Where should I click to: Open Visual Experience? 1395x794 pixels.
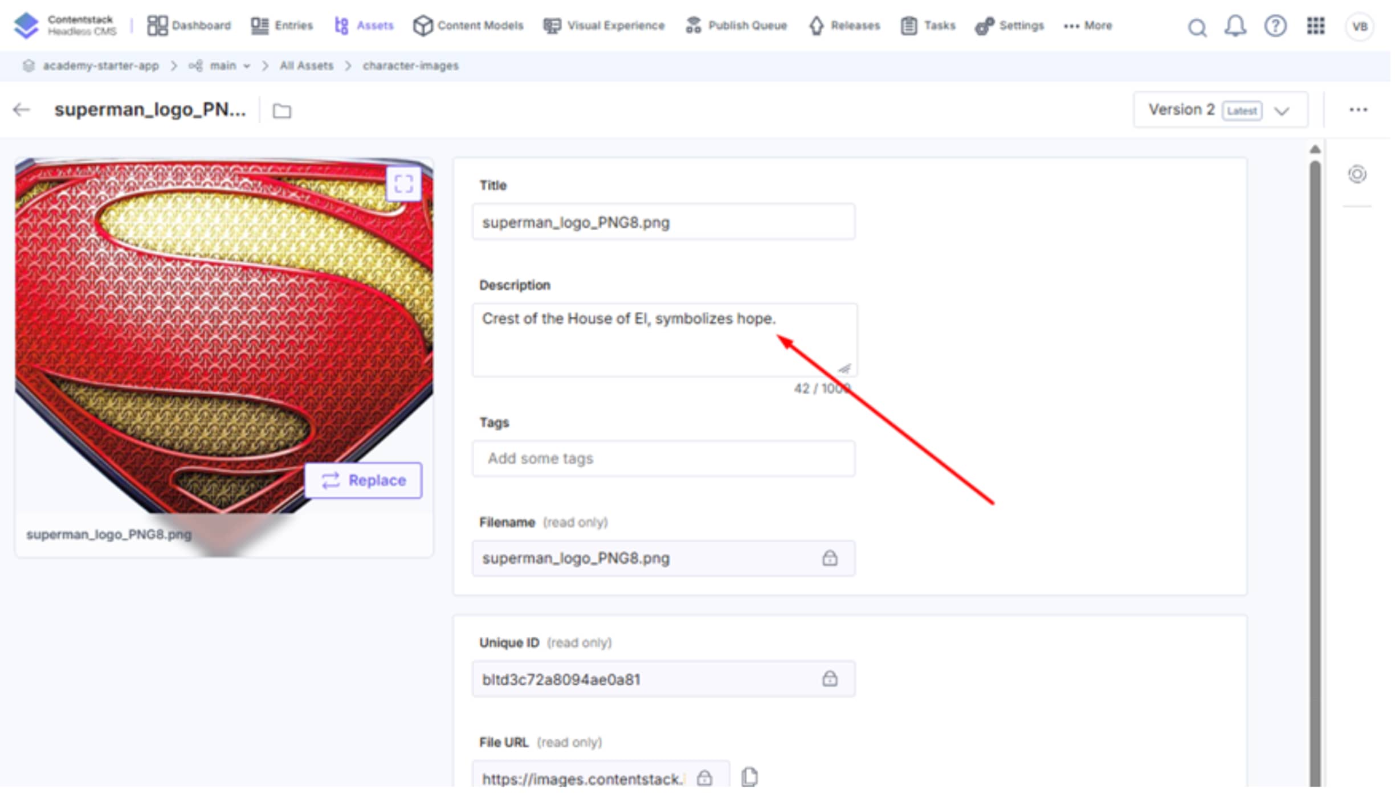pos(604,26)
